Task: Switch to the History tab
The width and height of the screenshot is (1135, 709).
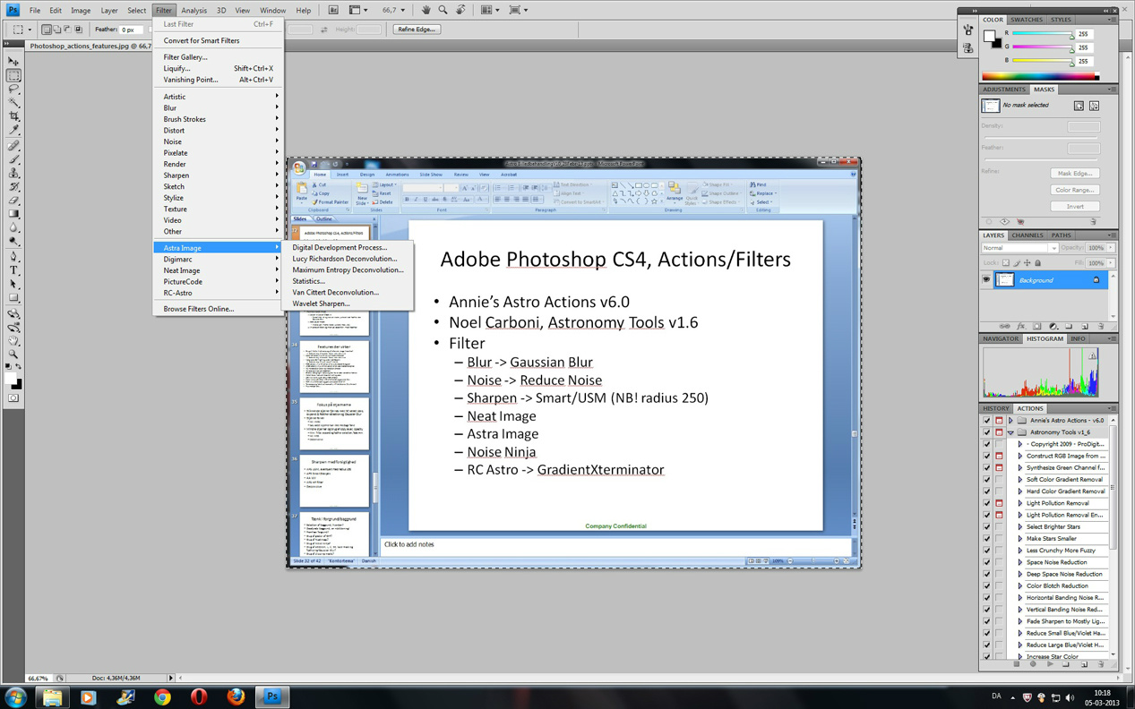Action: point(996,408)
